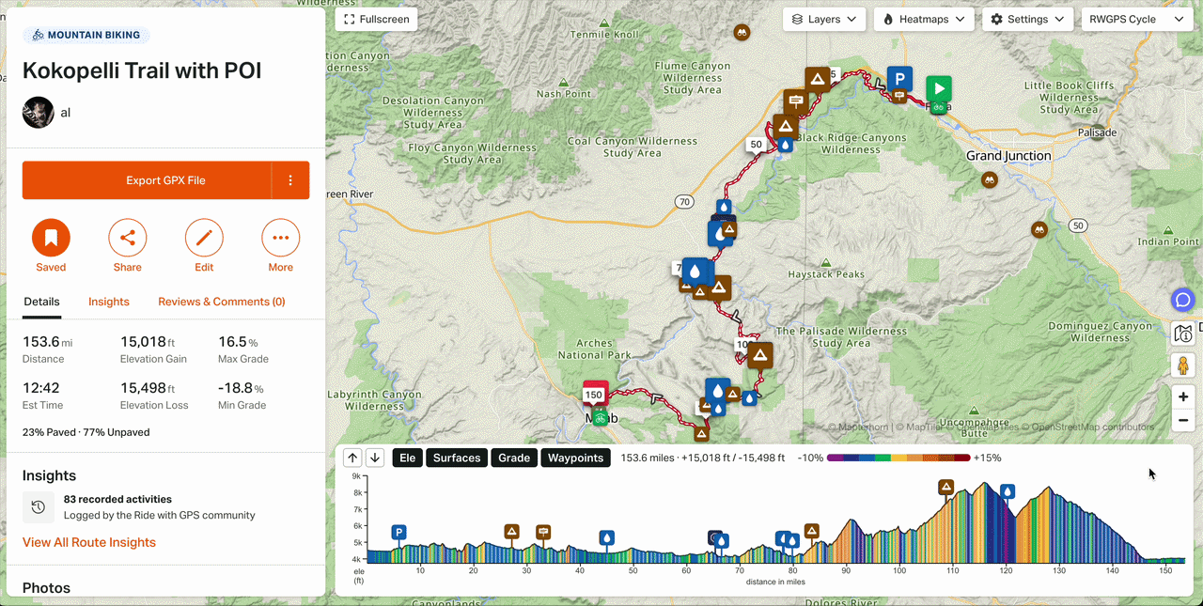1203x606 pixels.
Task: Click campsite marker near mile 108 in profile
Action: [x=946, y=487]
